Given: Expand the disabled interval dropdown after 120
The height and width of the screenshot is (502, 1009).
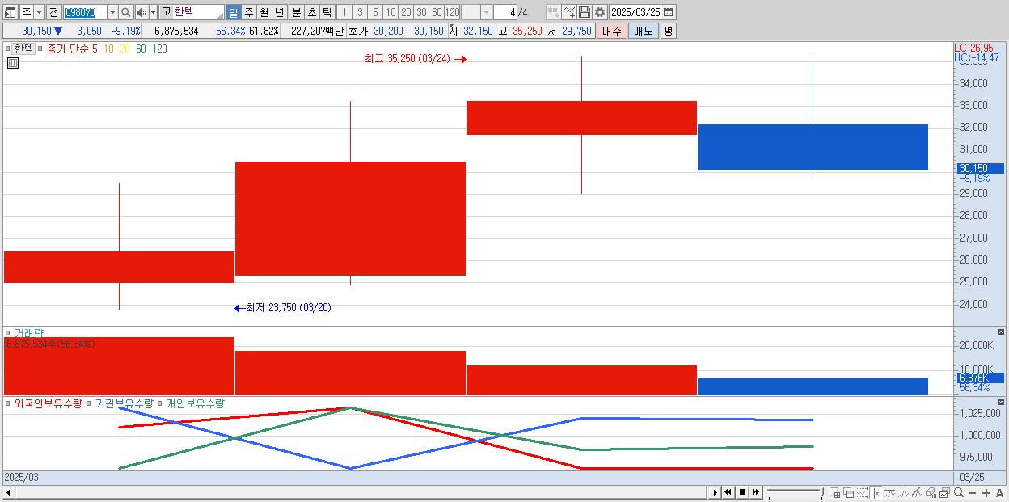Looking at the screenshot, I should [x=486, y=12].
